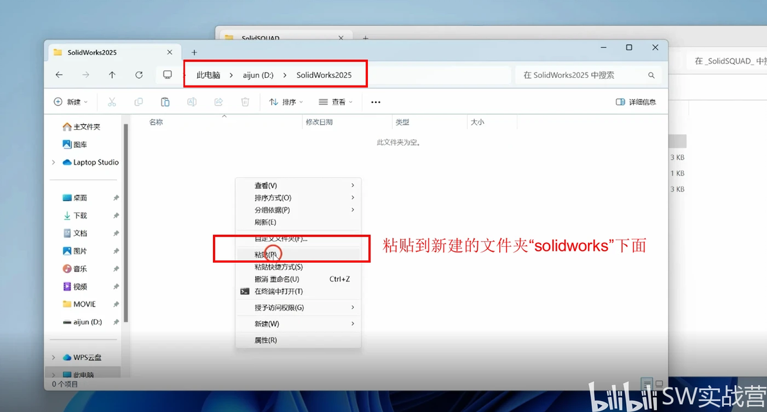Select 主文件夹 in the sidebar
The image size is (767, 412).
pyautogui.click(x=82, y=127)
